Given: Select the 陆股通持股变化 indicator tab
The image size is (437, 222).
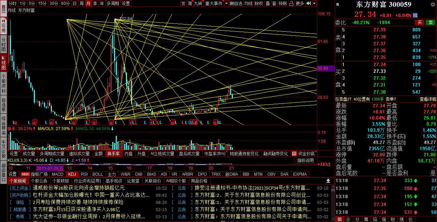Looking at the screenshot, I should (244, 154).
